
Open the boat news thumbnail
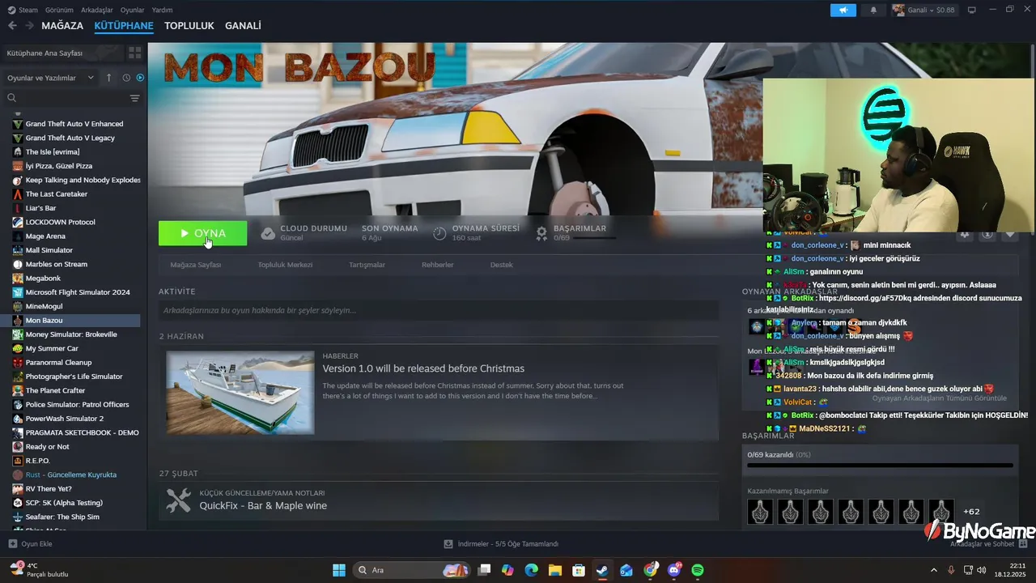pos(240,393)
